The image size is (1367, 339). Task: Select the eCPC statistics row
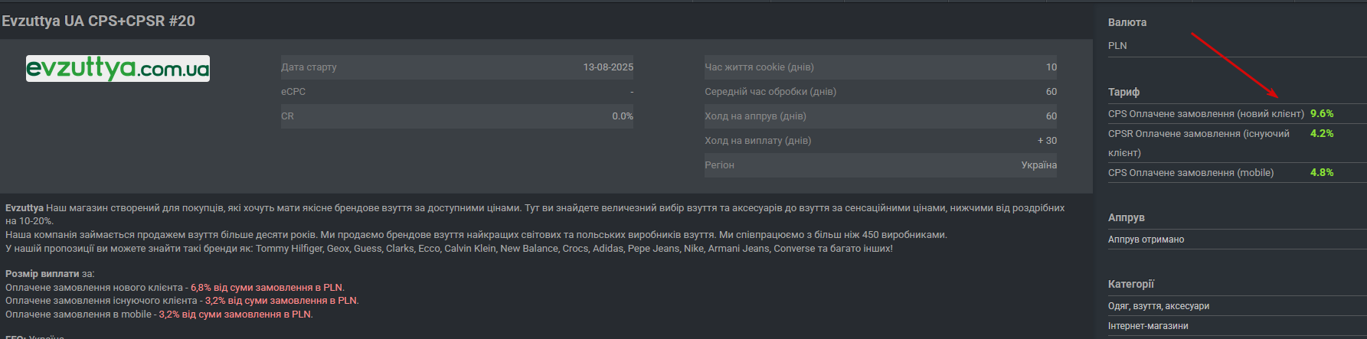coord(456,92)
